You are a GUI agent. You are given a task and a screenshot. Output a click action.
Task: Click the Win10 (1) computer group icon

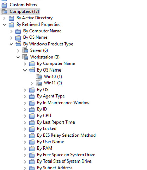click(39, 77)
